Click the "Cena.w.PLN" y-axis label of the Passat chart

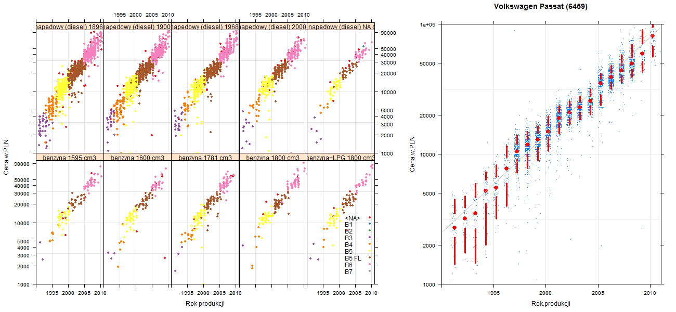tap(412, 154)
